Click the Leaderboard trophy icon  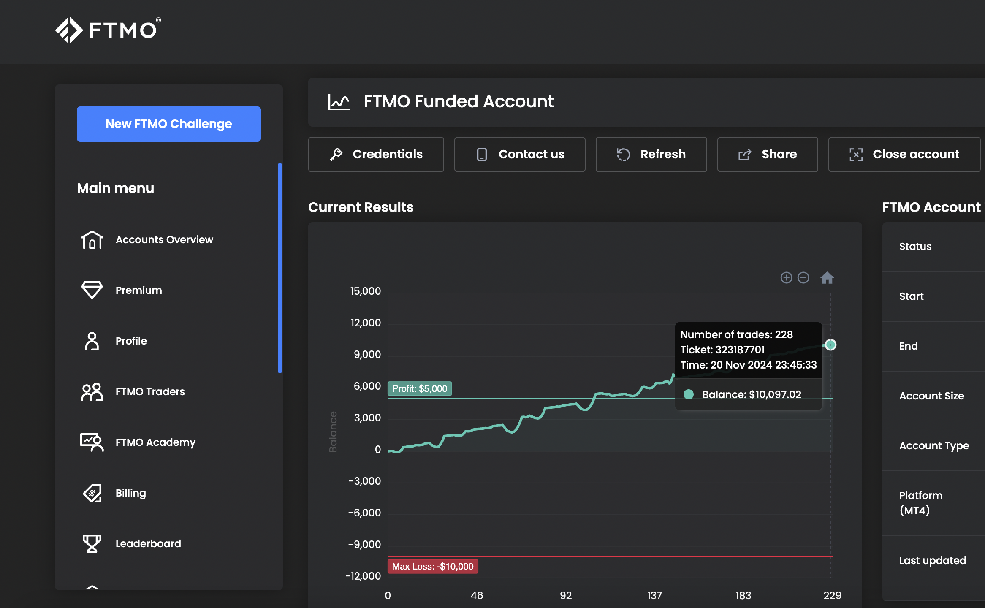92,544
